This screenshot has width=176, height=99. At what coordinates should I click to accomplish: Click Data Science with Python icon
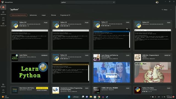tap(15, 90)
